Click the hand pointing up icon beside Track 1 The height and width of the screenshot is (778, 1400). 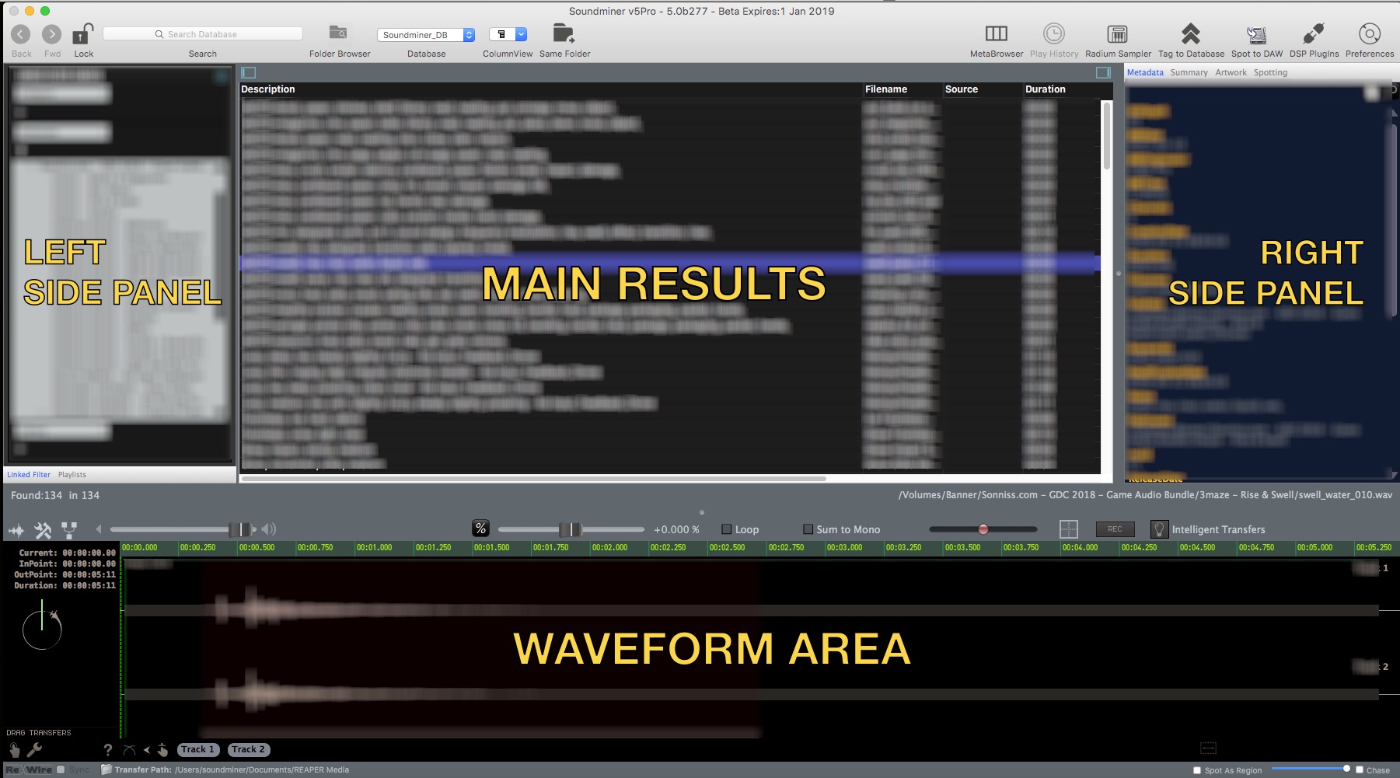(x=162, y=749)
